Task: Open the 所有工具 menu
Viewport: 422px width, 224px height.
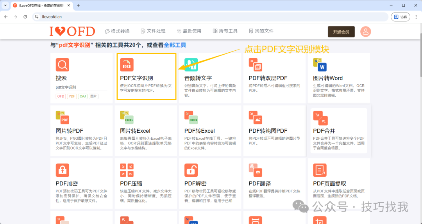Action: pyautogui.click(x=225, y=31)
